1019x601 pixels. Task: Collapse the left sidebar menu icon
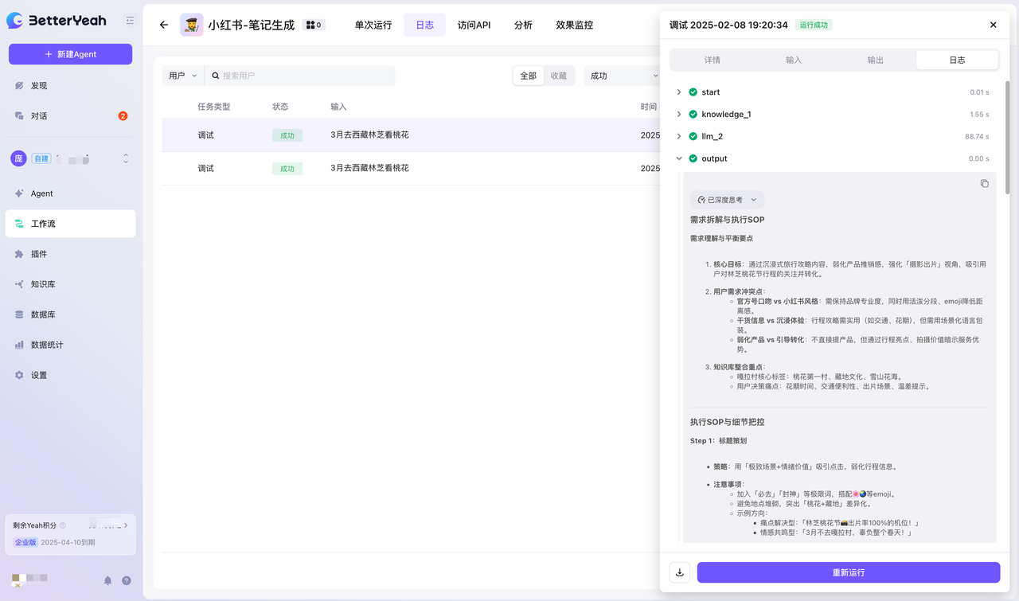(x=130, y=21)
